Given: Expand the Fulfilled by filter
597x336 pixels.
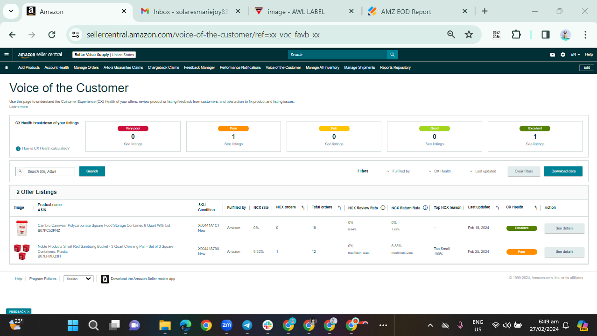Looking at the screenshot, I should pyautogui.click(x=398, y=172).
